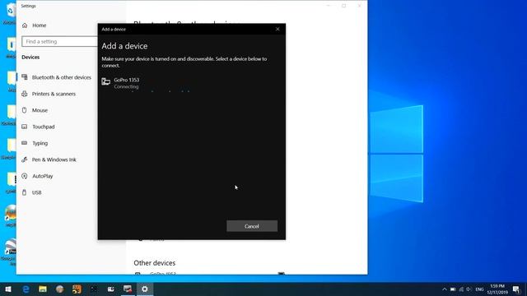Viewport: 527px width, 296px height.
Task: Click the Pen & Windows Ink icon
Action: point(24,160)
